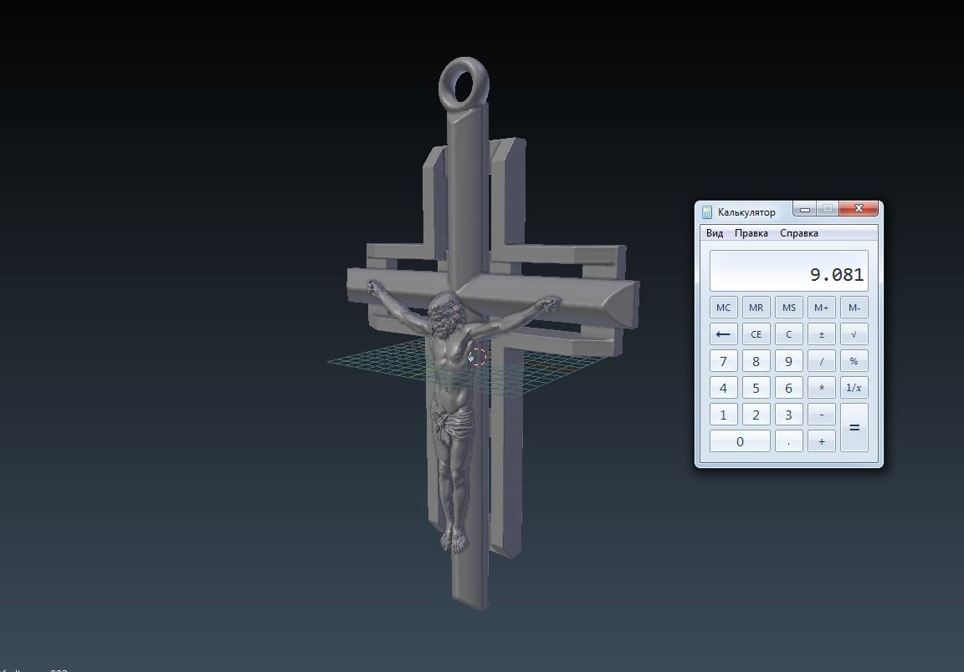The width and height of the screenshot is (964, 672).
Task: Click digit 6 on the Calculator
Action: 789,388
